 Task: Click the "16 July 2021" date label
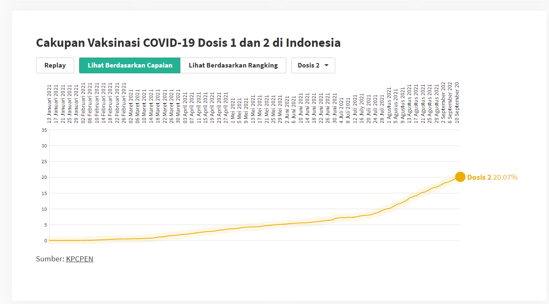click(x=361, y=109)
